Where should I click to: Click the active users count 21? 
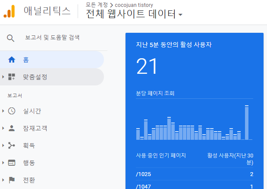click(147, 66)
